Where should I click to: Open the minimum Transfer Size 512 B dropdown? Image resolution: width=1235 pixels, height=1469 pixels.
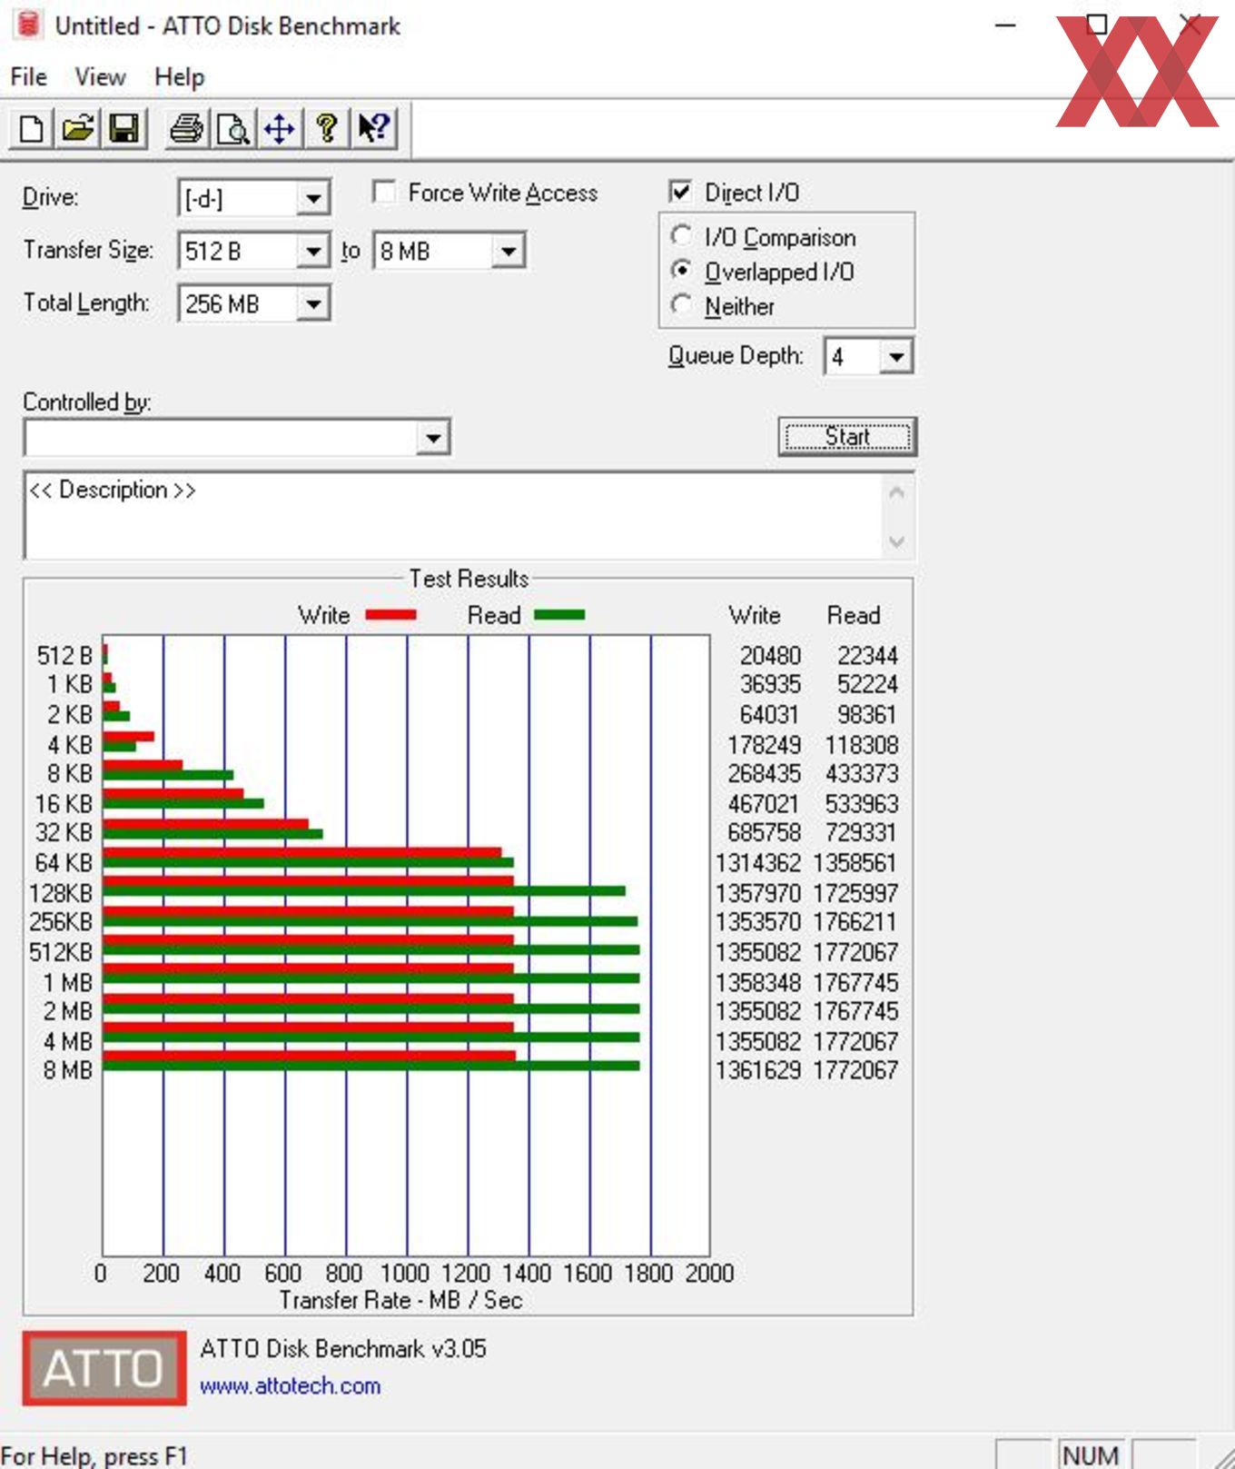pos(312,251)
